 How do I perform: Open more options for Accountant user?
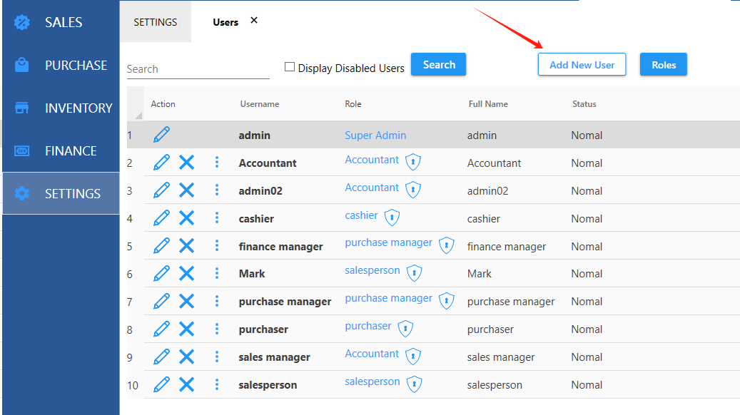pyautogui.click(x=217, y=163)
